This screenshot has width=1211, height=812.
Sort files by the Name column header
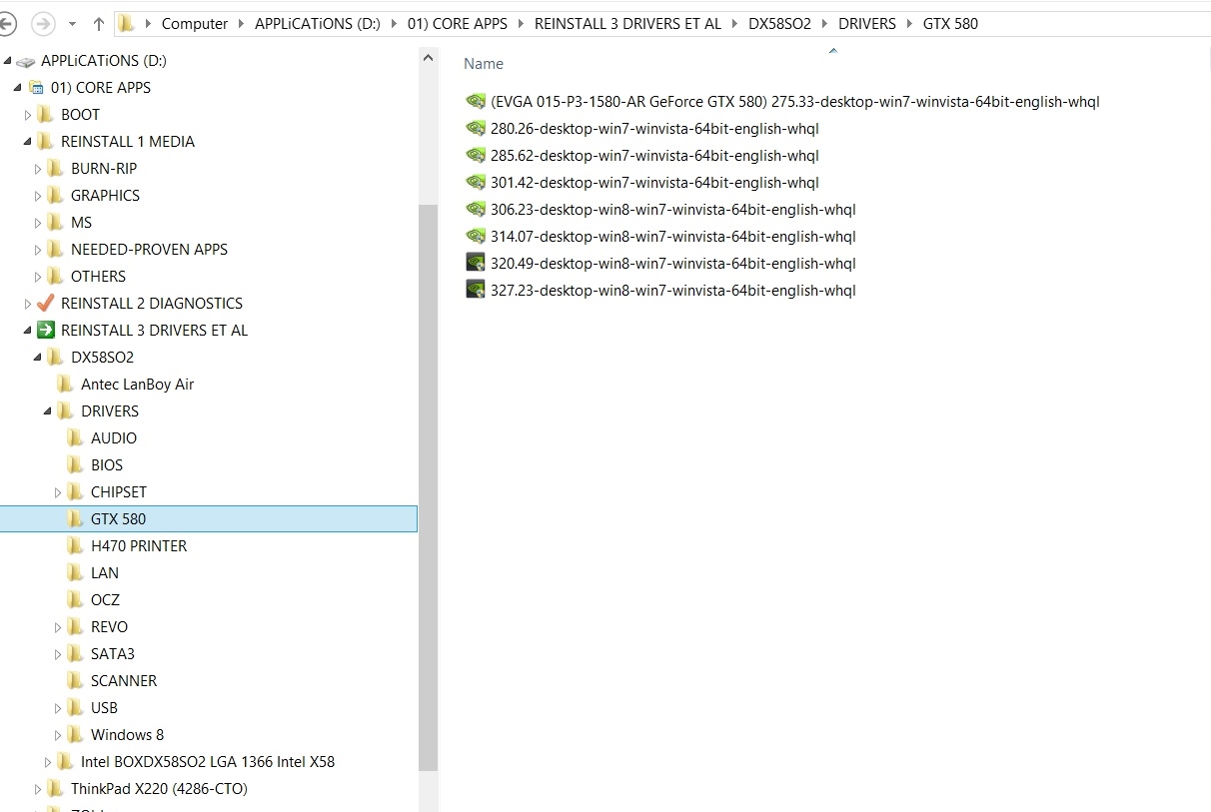click(x=484, y=64)
